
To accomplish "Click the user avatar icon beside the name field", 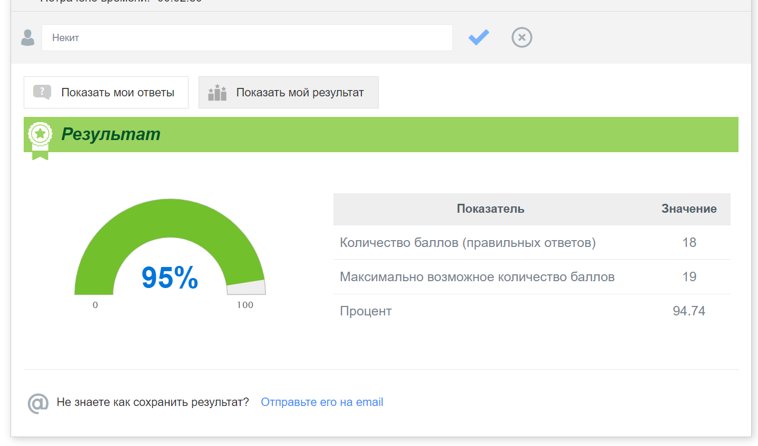I will [27, 37].
